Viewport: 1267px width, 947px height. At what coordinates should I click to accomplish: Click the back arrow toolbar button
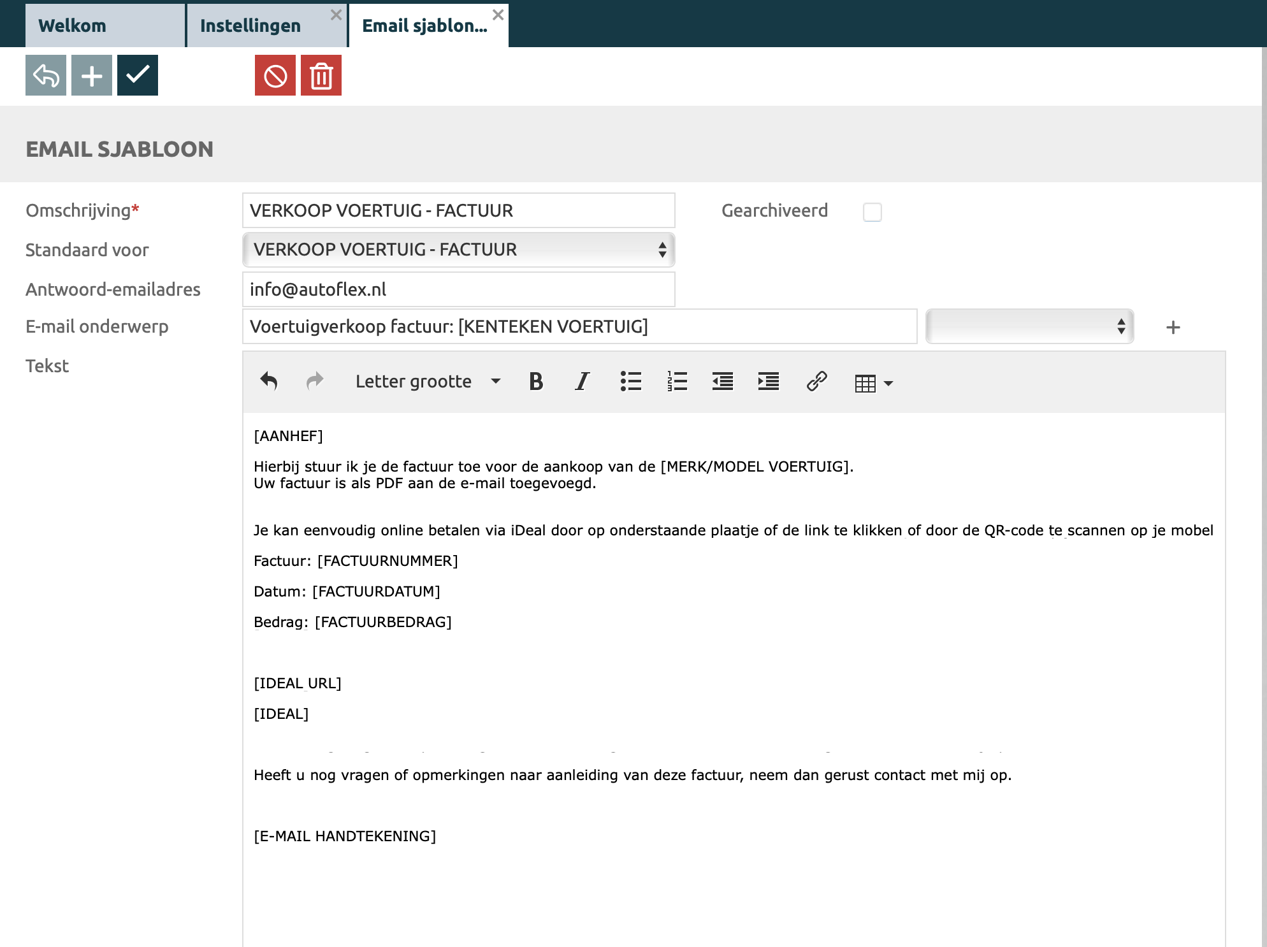click(x=46, y=76)
